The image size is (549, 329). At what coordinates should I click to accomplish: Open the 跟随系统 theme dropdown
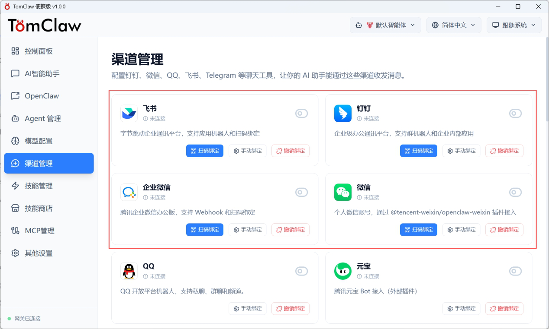click(x=514, y=25)
